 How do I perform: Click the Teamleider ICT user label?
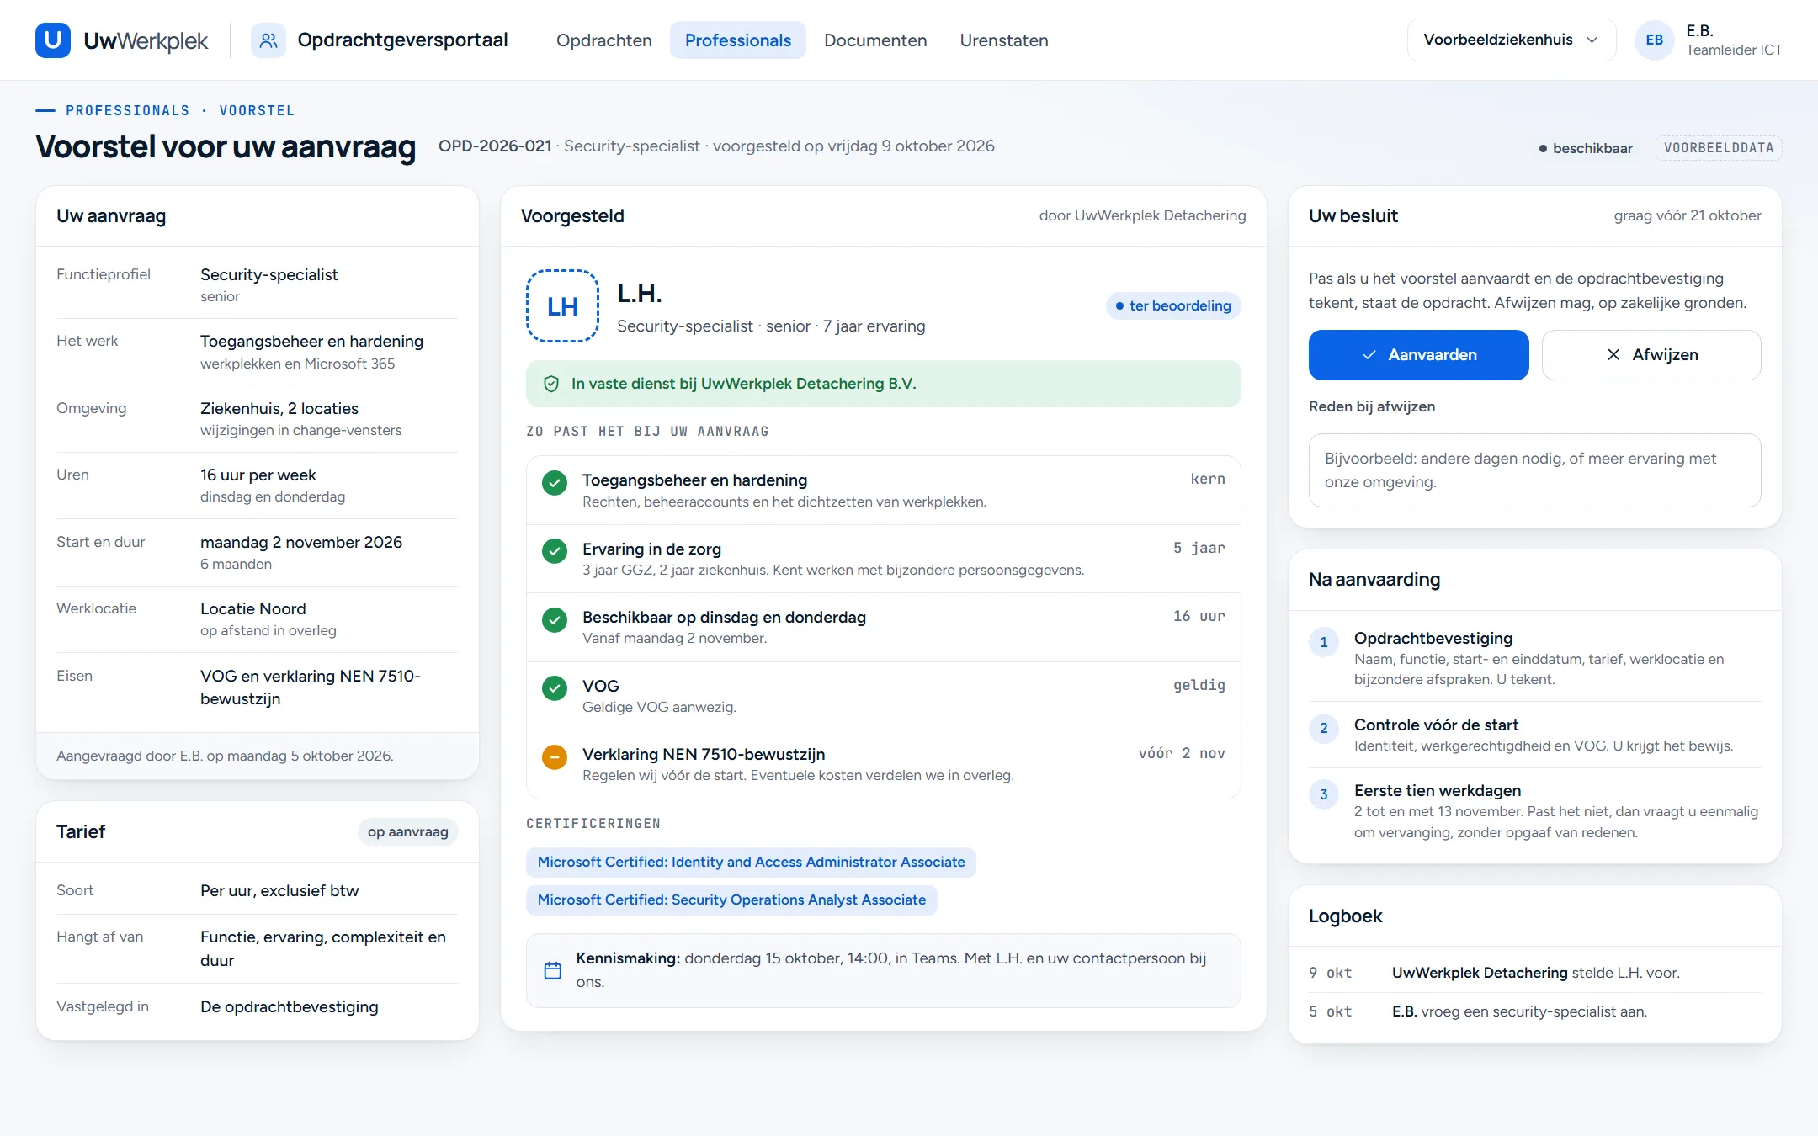[1734, 50]
